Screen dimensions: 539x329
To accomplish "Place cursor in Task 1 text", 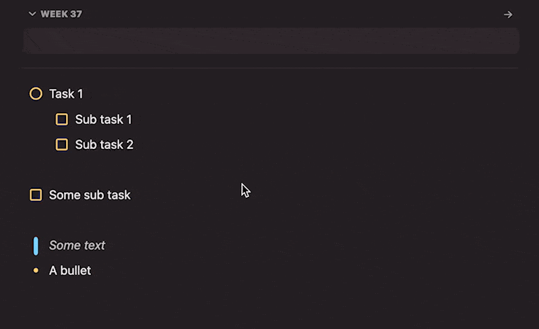I will click(66, 94).
